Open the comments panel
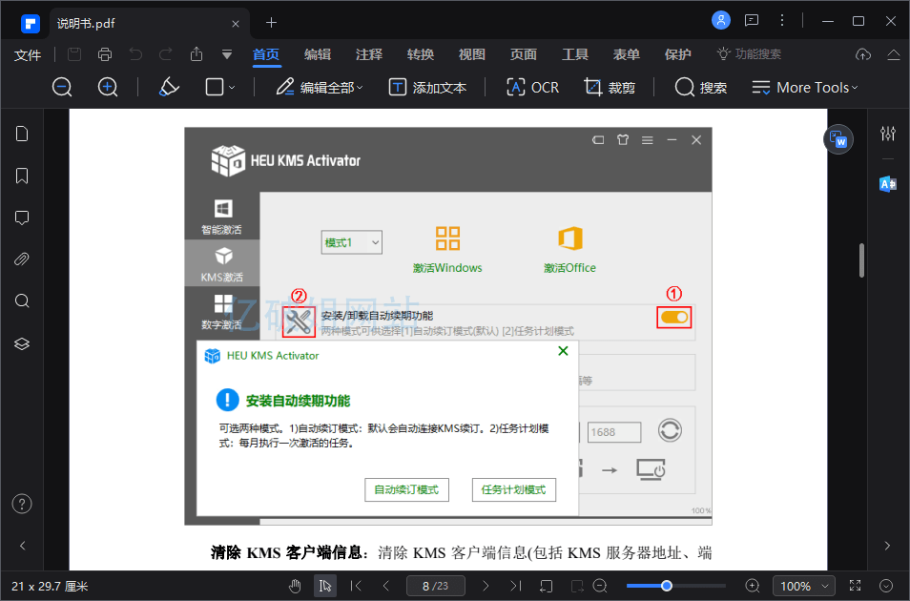 tap(22, 218)
